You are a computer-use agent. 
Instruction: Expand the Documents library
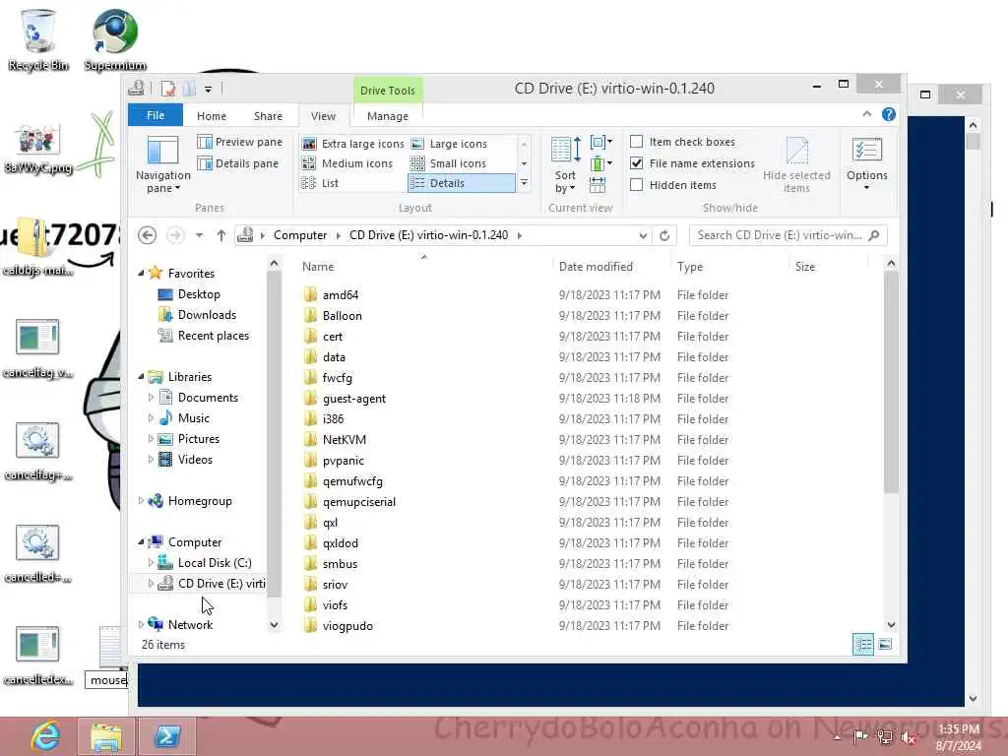pos(151,398)
